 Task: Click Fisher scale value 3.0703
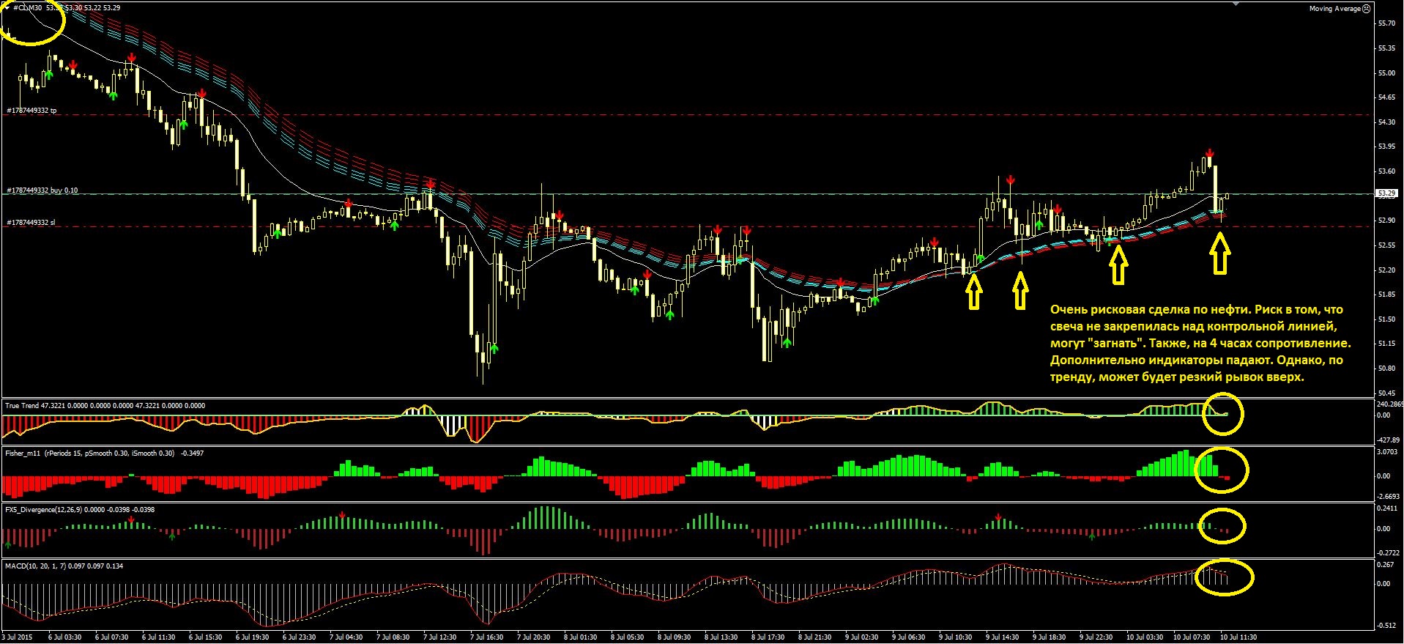point(1388,452)
